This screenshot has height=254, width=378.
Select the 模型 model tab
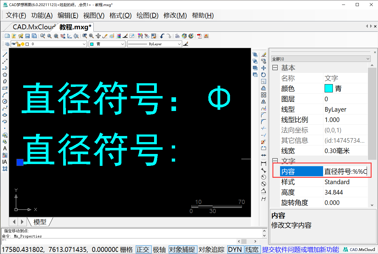pos(40,222)
